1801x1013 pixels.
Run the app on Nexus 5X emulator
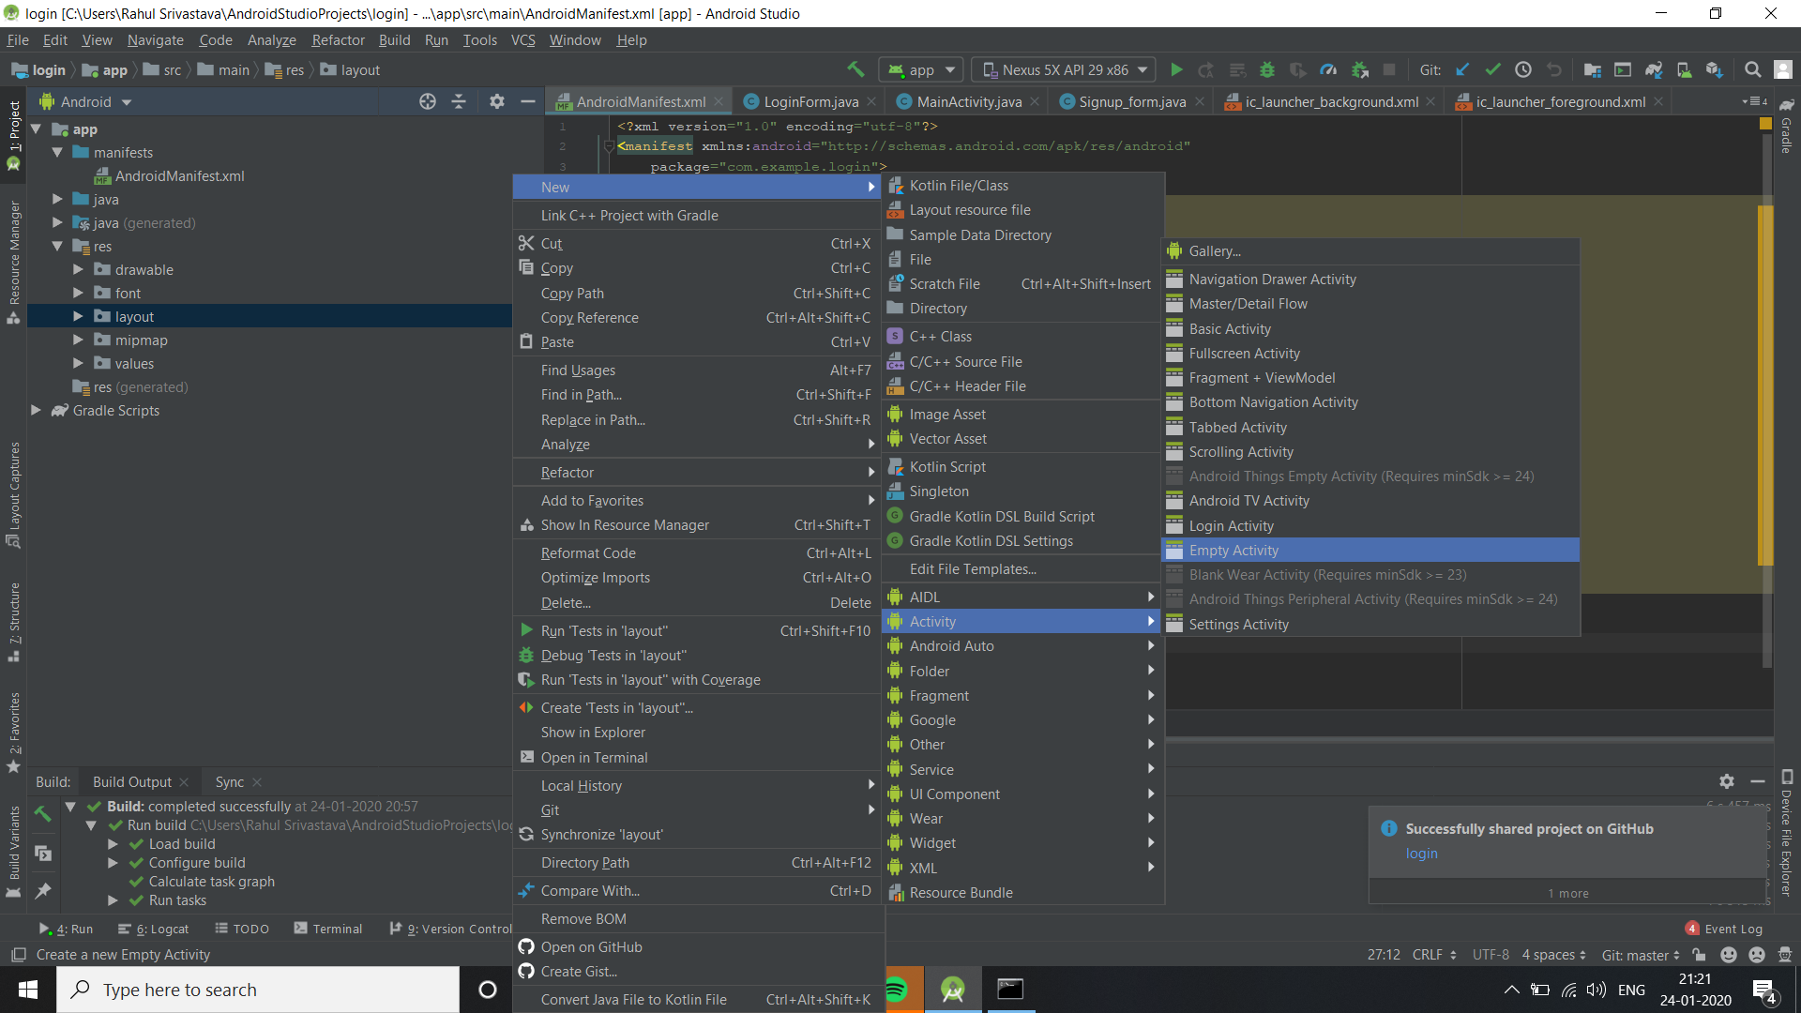click(1177, 69)
